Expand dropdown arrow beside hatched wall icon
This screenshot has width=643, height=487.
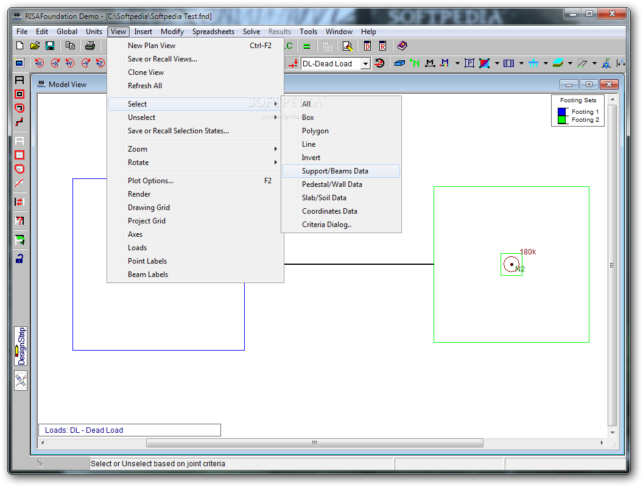click(x=521, y=63)
